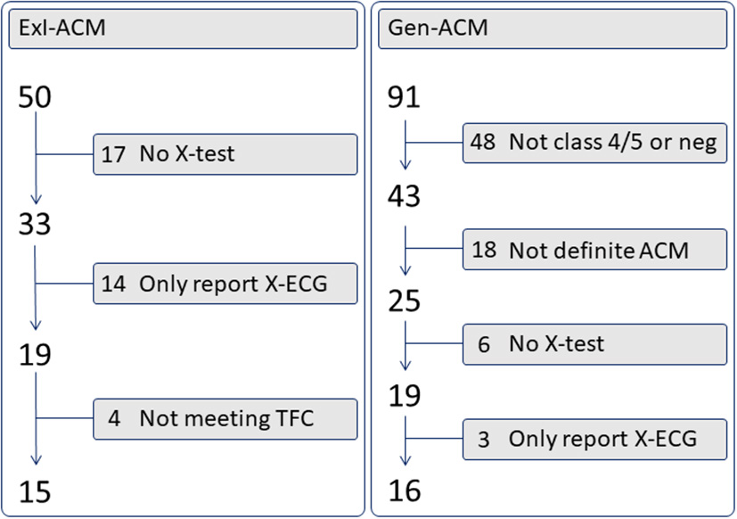The height and width of the screenshot is (519, 737).
Task: Click the final count 16
Action: tap(405, 492)
